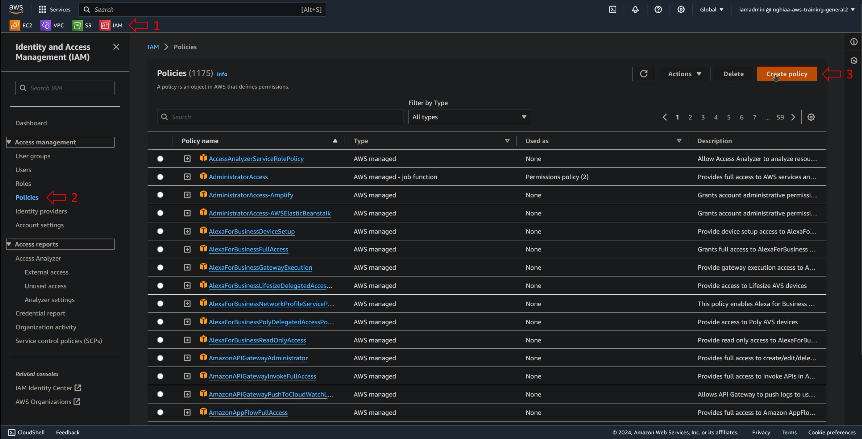
Task: Select the AmazonAPIGatewayAdministrator radio button
Action: 160,358
